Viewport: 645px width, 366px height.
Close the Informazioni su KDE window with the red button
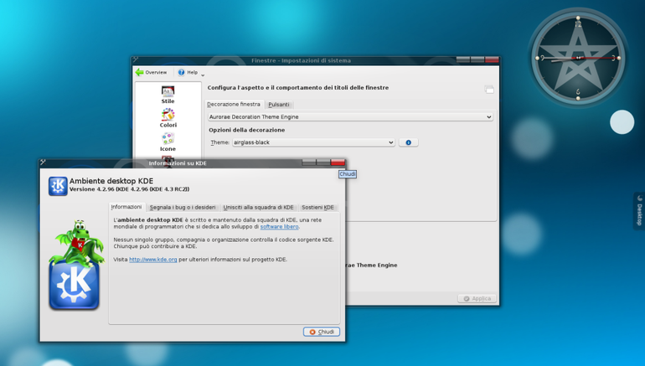point(338,162)
